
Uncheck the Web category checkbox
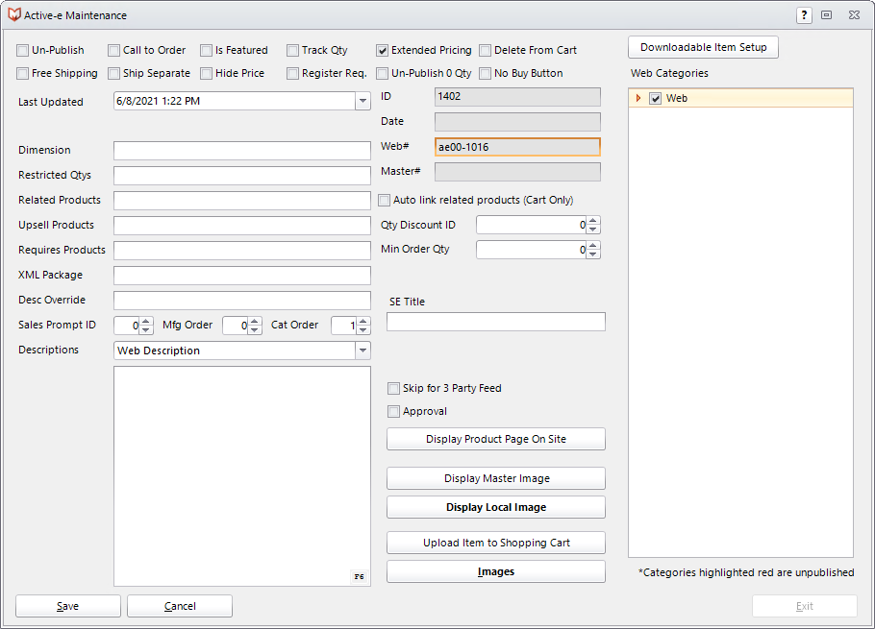coord(655,99)
